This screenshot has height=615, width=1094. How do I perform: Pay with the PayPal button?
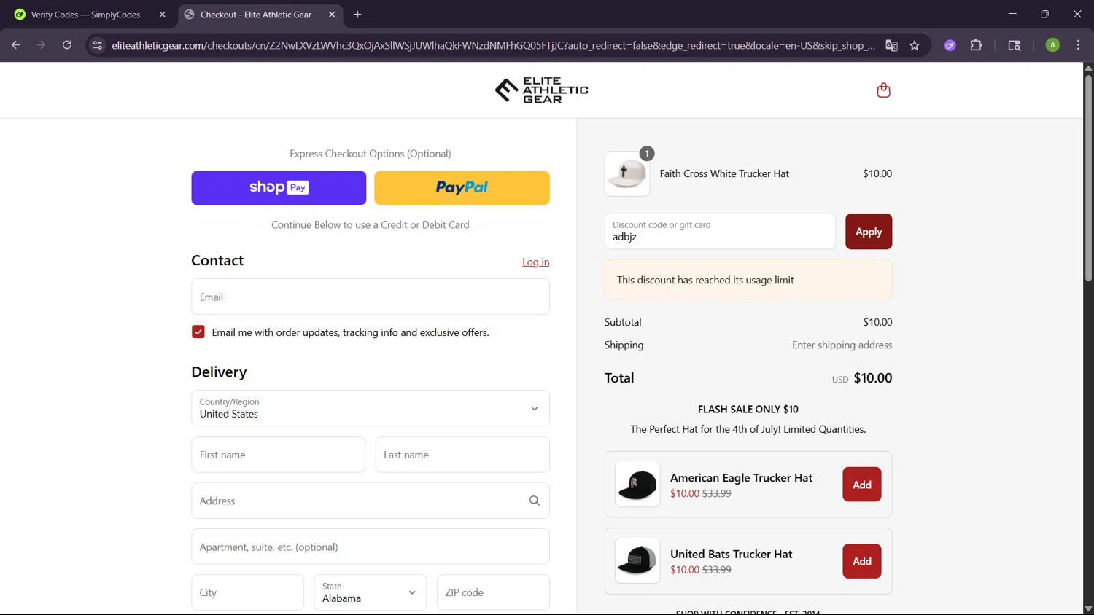click(x=462, y=188)
